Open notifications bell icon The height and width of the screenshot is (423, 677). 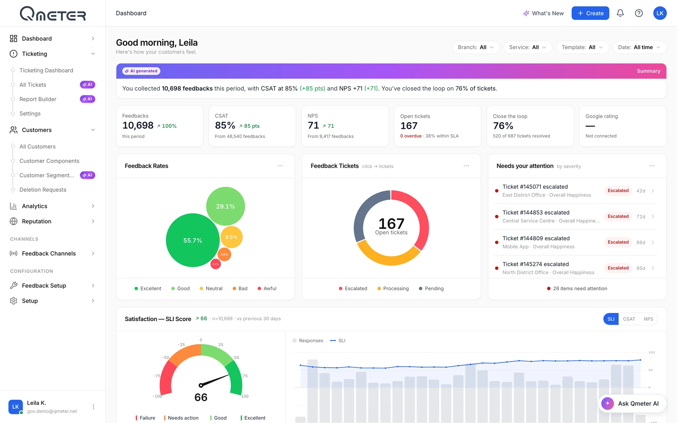620,13
